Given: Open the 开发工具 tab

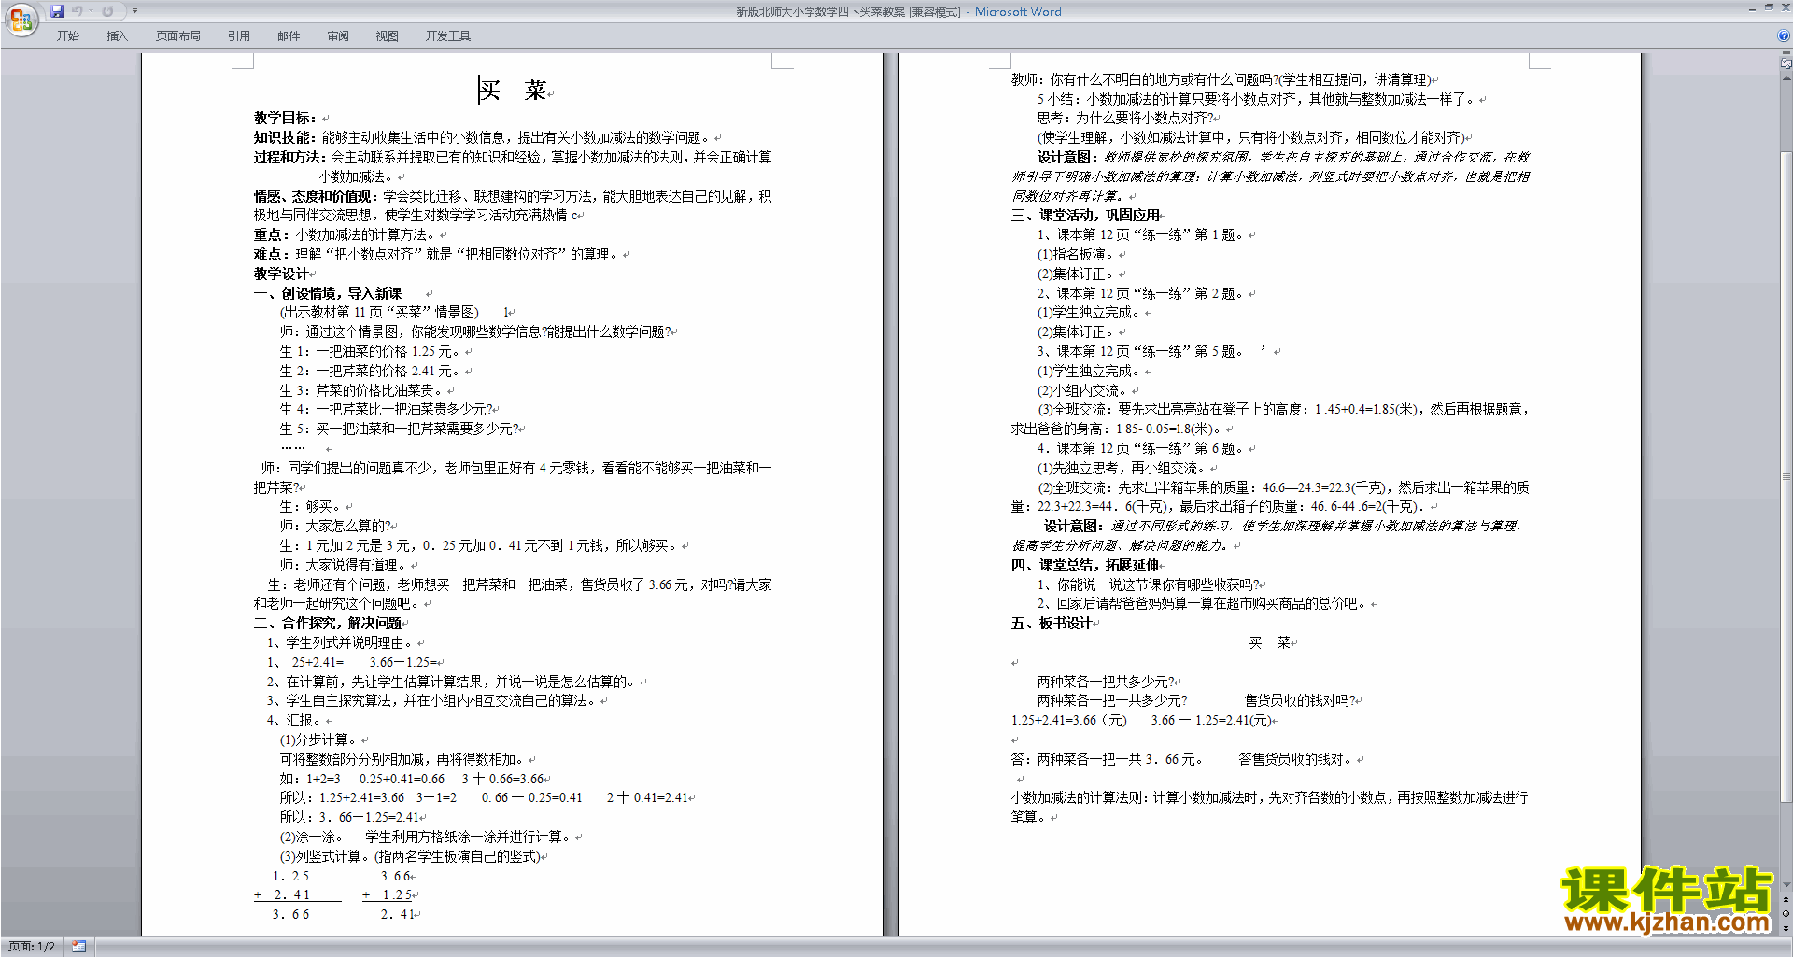Looking at the screenshot, I should click(448, 36).
